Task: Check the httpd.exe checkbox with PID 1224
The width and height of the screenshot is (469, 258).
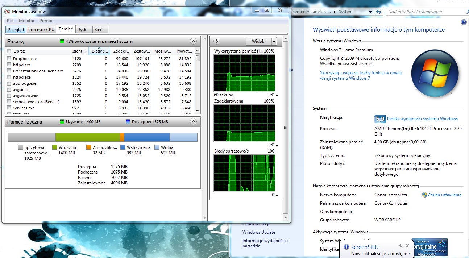Action: pos(9,77)
